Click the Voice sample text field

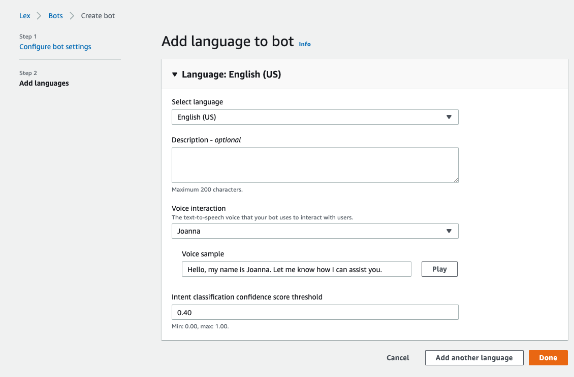click(296, 269)
